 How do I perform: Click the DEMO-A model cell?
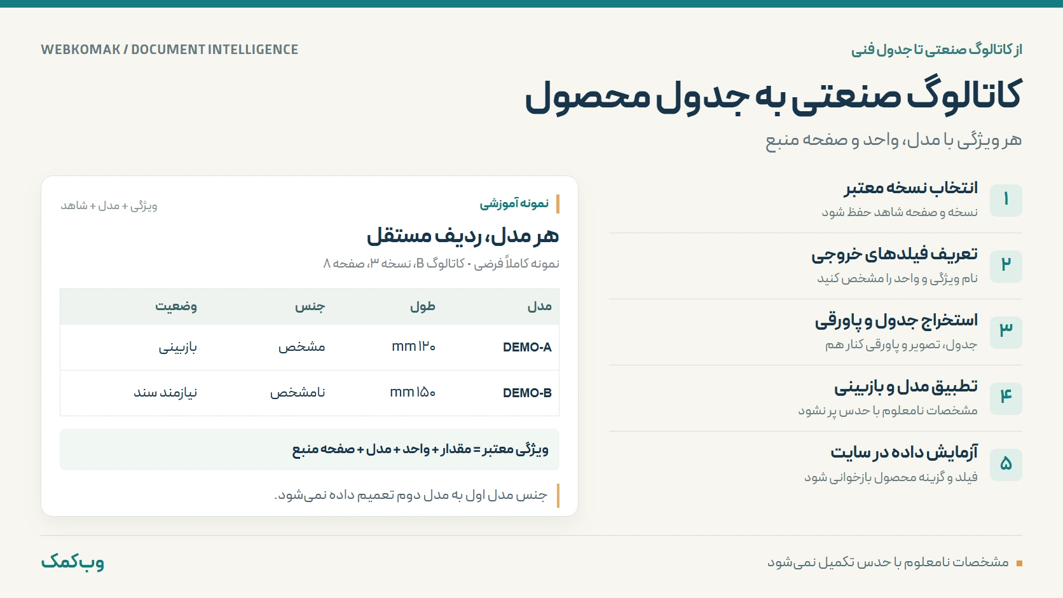[x=527, y=348]
